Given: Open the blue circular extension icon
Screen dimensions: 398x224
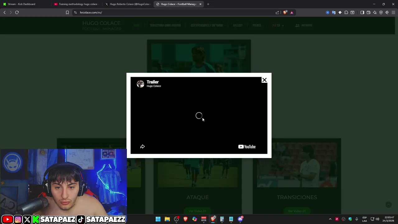Looking at the screenshot, I should pyautogui.click(x=327, y=12).
